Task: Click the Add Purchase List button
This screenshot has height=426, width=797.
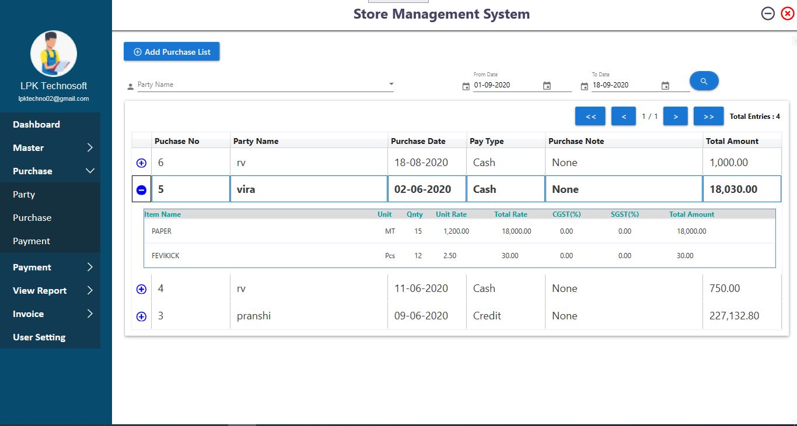Action: [172, 52]
